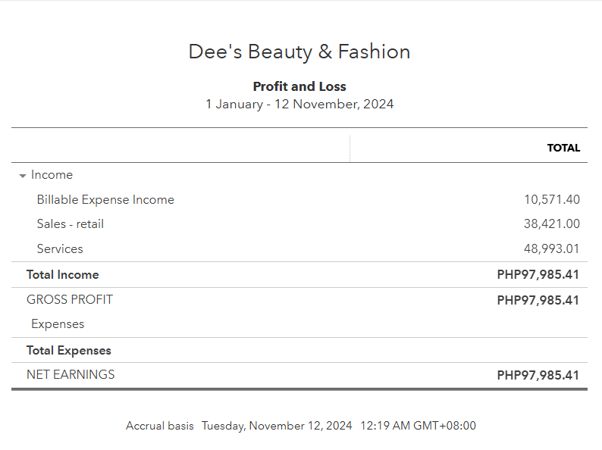Image resolution: width=602 pixels, height=450 pixels.
Task: Click the Total Income PHP97,985.41 value
Action: (x=538, y=275)
